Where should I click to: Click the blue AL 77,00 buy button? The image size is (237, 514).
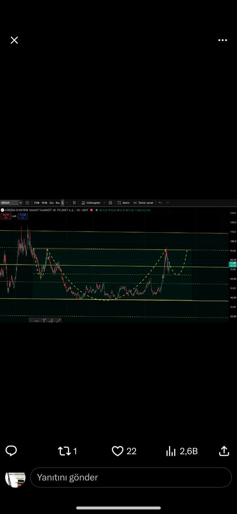[x=23, y=216]
